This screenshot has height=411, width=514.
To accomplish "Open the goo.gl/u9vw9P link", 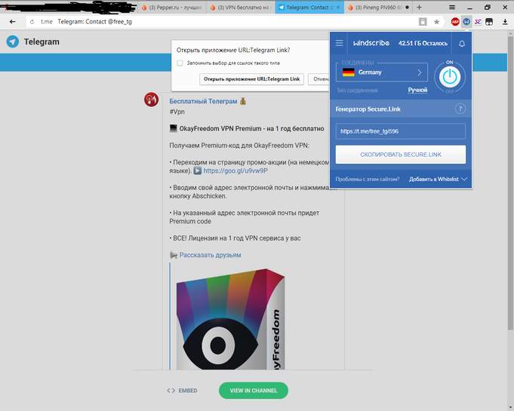I will tap(235, 170).
